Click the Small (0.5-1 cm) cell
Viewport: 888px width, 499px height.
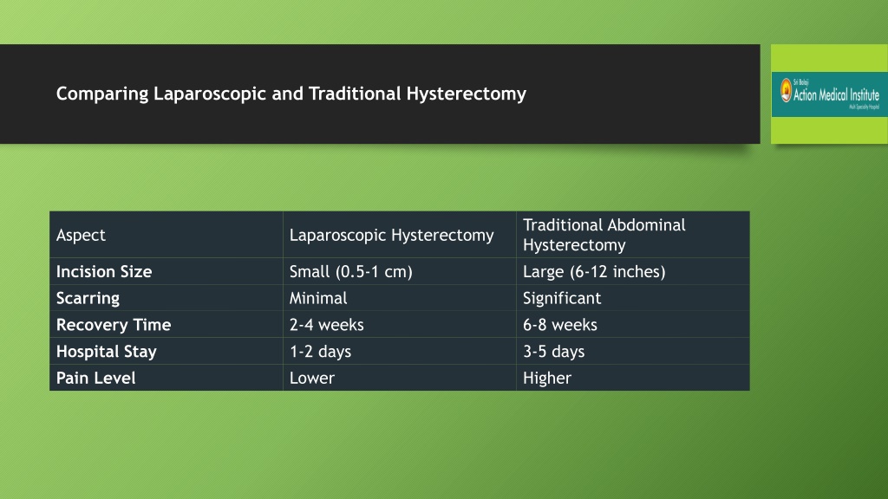tap(400, 271)
